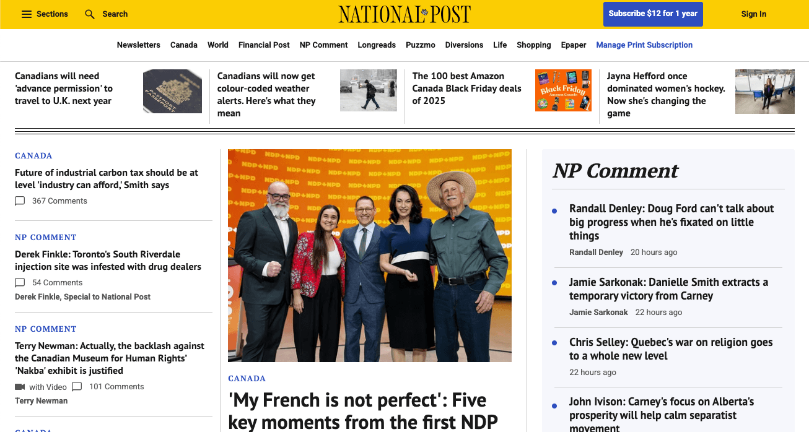Read Randall Denley's Doug Ford article
This screenshot has width=809, height=432.
coord(671,222)
